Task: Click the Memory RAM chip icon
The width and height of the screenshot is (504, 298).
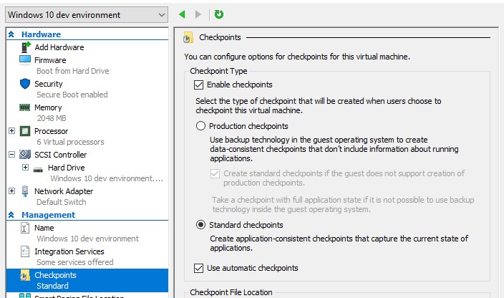Action: click(25, 107)
